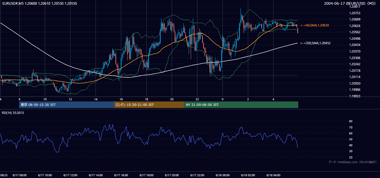Viewport: 380px width, 178px height.
Task: Click price level 1.20242 on axis
Action: pyautogui.click(x=354, y=64)
